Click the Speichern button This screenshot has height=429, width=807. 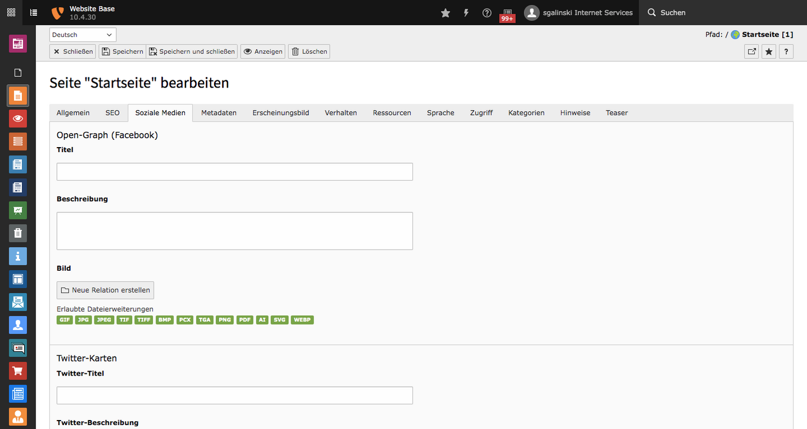(x=122, y=51)
